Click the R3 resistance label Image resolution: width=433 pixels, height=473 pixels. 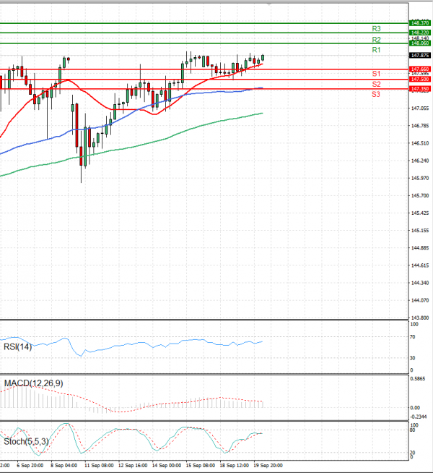pyautogui.click(x=376, y=28)
